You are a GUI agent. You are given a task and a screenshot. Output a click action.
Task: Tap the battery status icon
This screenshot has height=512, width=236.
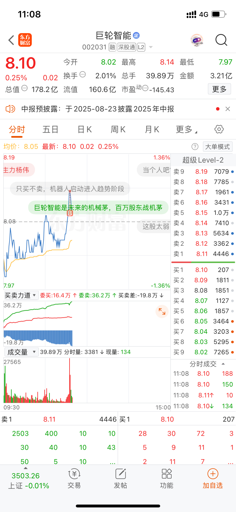click(x=219, y=14)
